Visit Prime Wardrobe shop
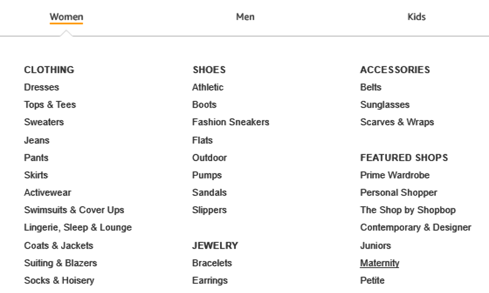The width and height of the screenshot is (489, 293). point(395,175)
